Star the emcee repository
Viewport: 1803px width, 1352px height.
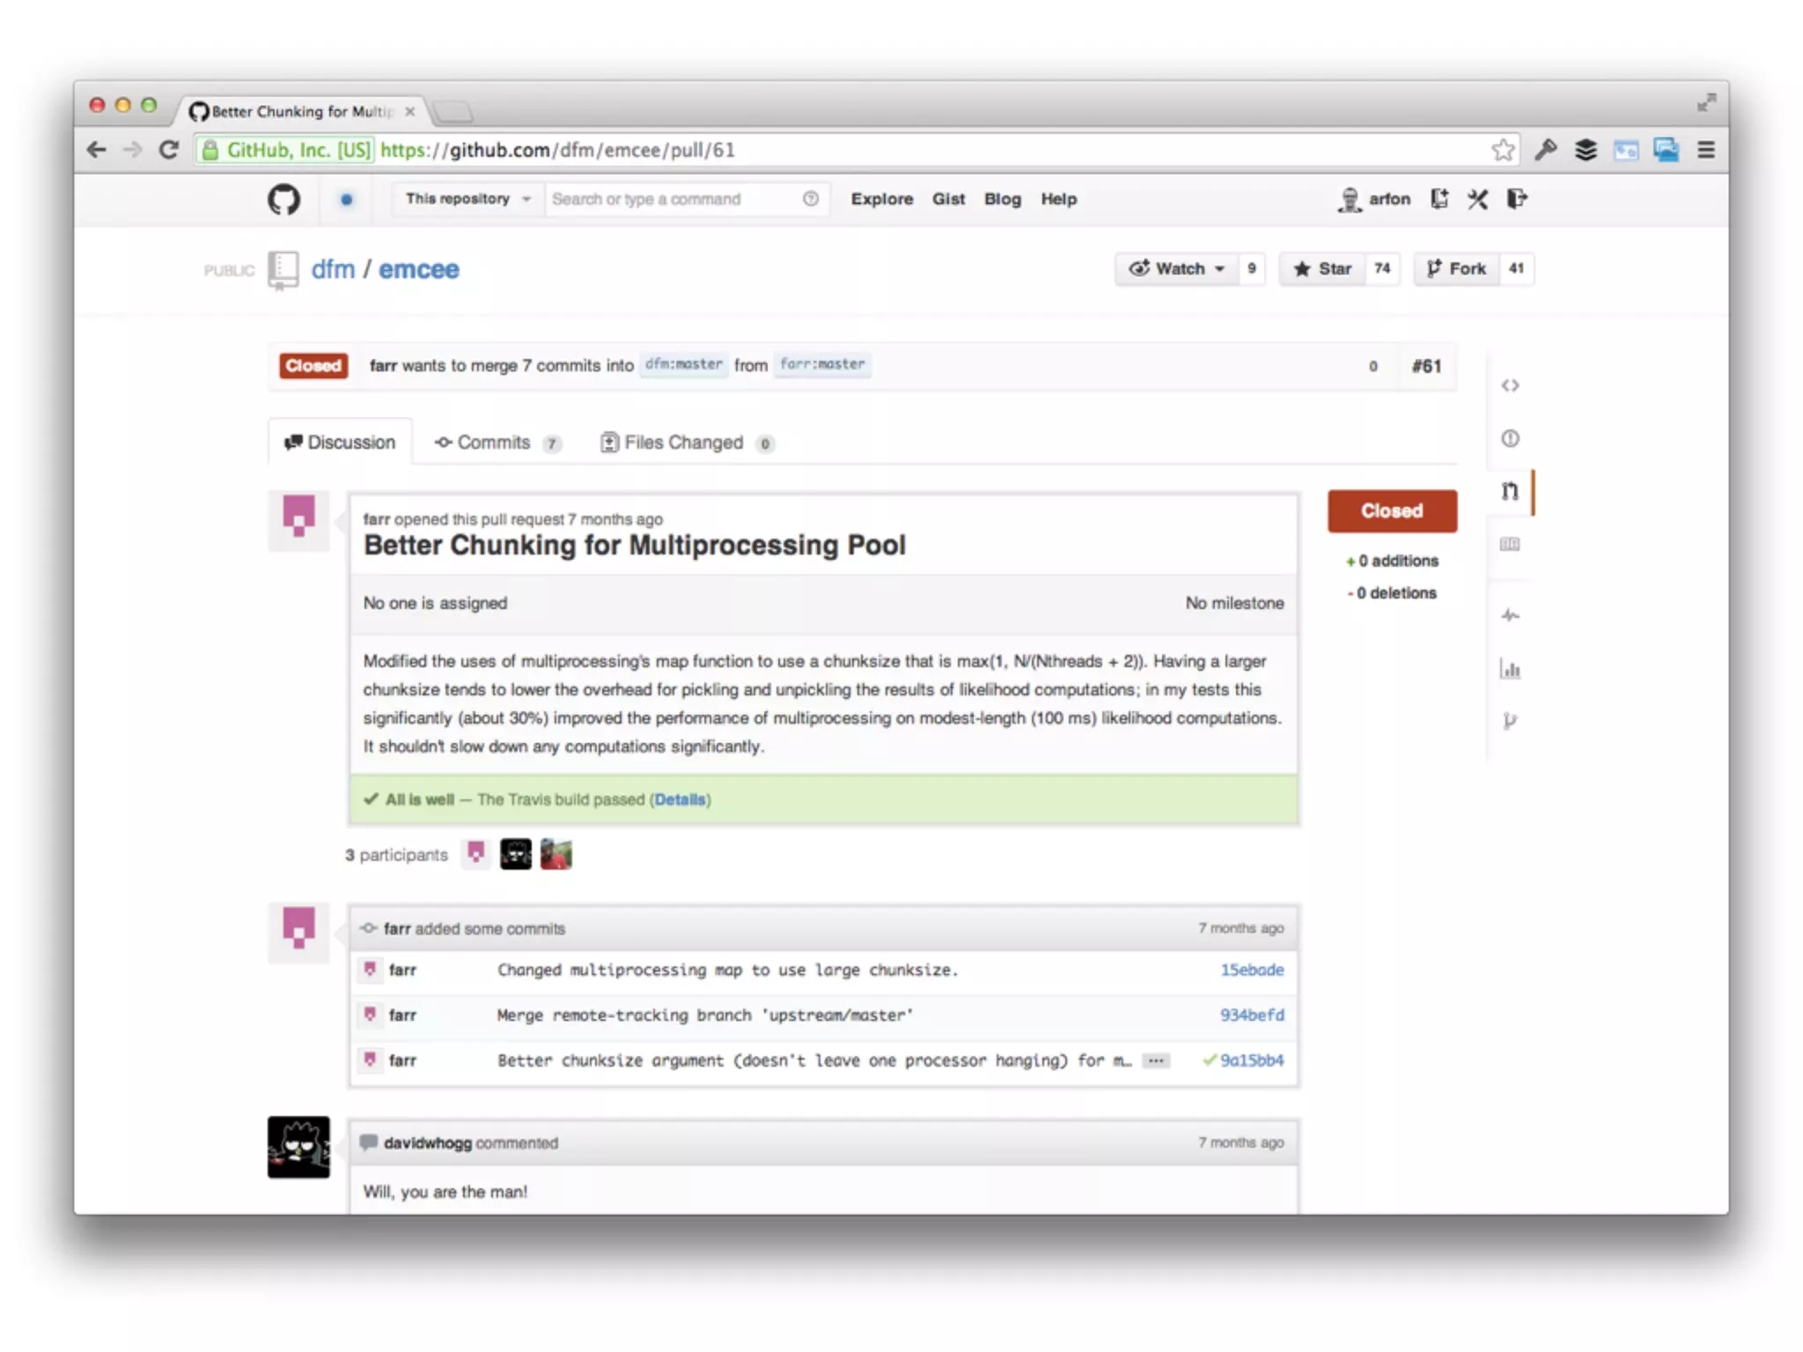click(1323, 269)
